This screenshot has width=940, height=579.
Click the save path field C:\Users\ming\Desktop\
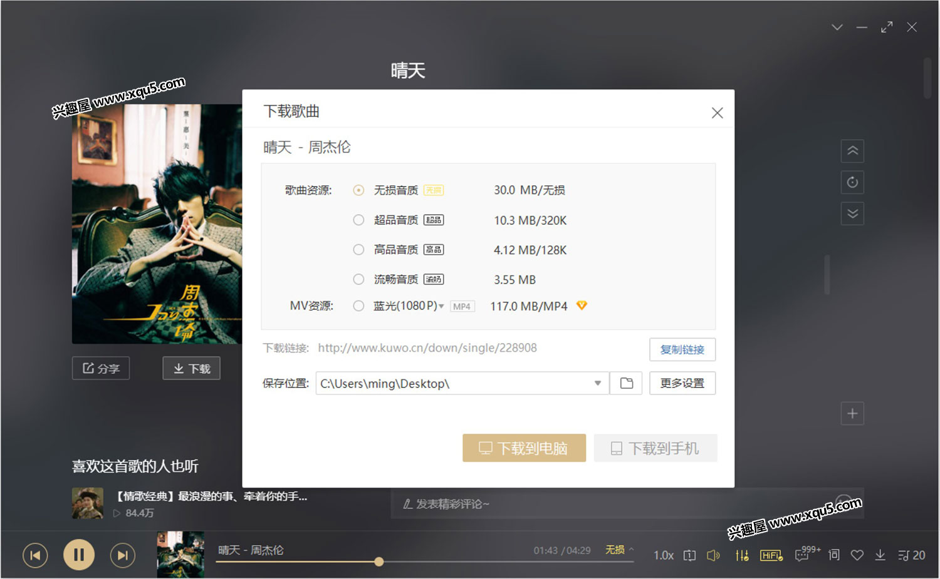pos(462,383)
